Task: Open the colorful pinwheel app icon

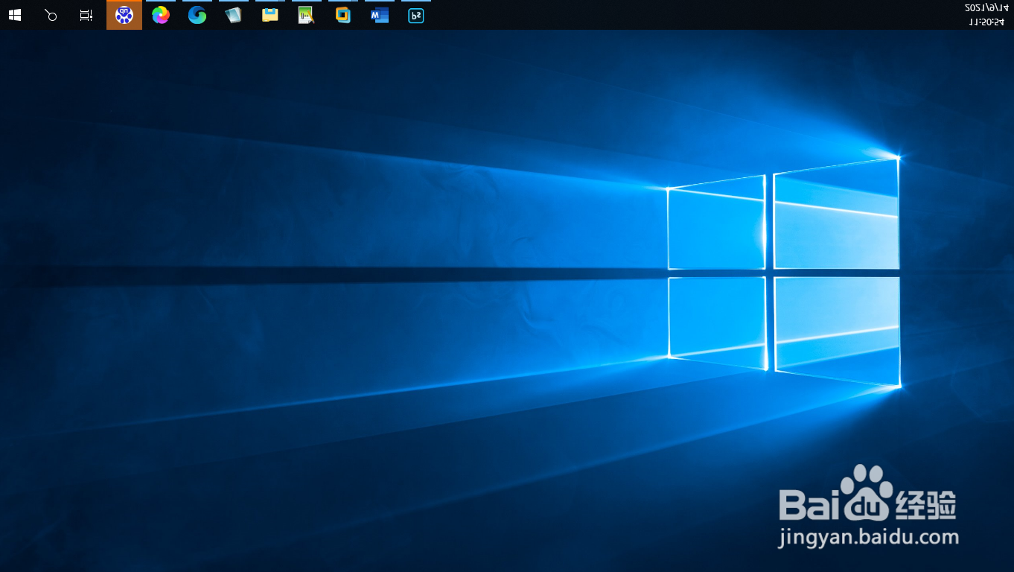Action: tap(161, 15)
